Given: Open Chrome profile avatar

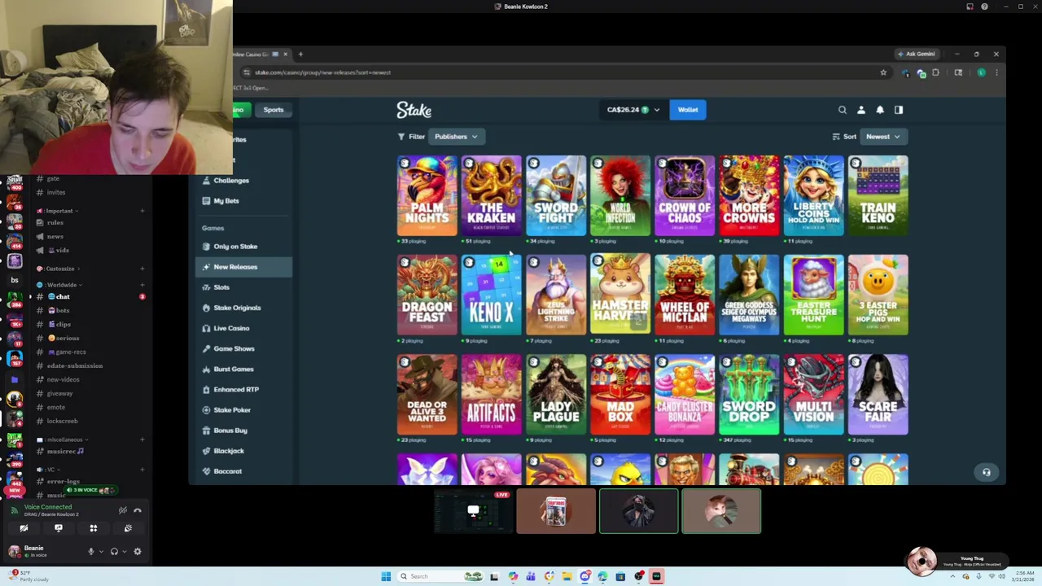Looking at the screenshot, I should [x=981, y=72].
